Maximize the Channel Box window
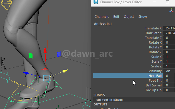This screenshot has height=109, width=175. coord(168,2)
